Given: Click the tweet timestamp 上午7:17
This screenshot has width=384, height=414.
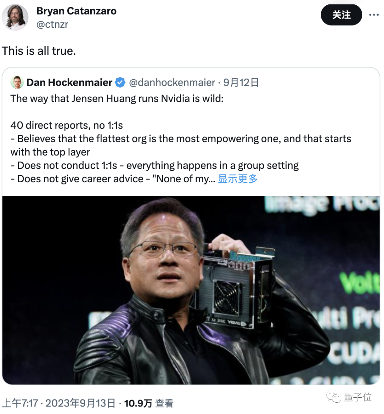Looking at the screenshot, I should [x=20, y=403].
